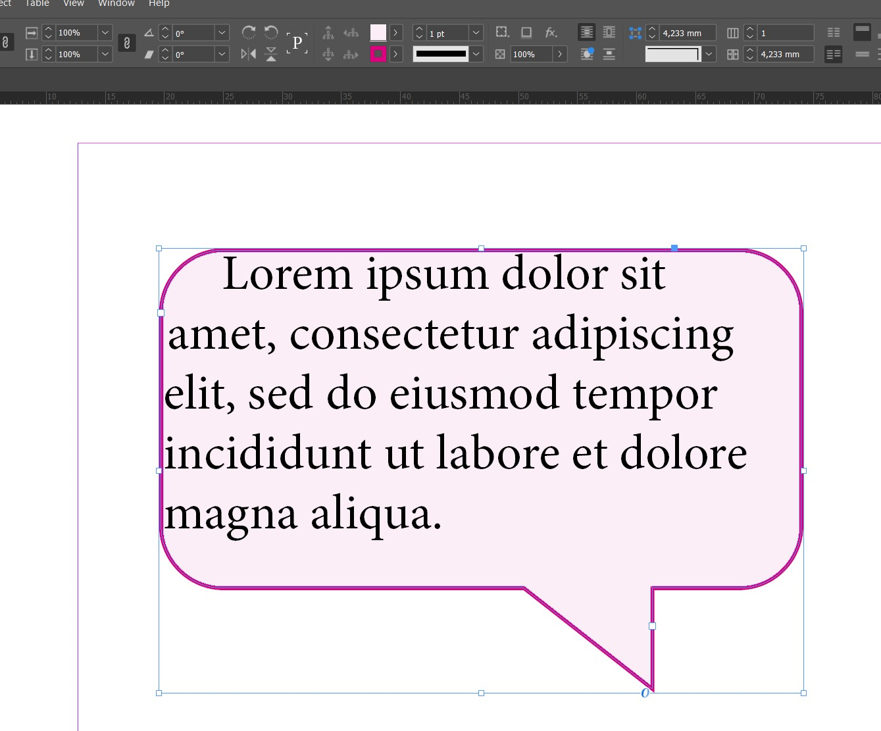Toggle the Balance Columns button

click(834, 32)
